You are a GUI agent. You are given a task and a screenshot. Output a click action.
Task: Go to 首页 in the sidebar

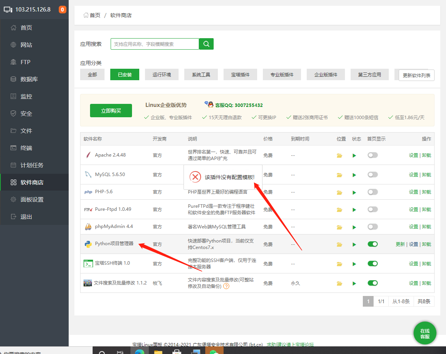(x=34, y=27)
